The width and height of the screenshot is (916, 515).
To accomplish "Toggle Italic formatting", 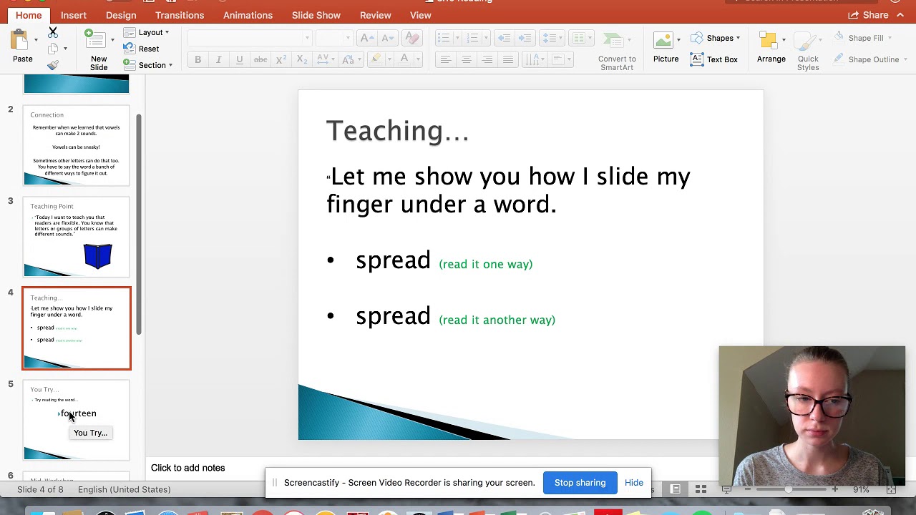I will click(x=218, y=59).
